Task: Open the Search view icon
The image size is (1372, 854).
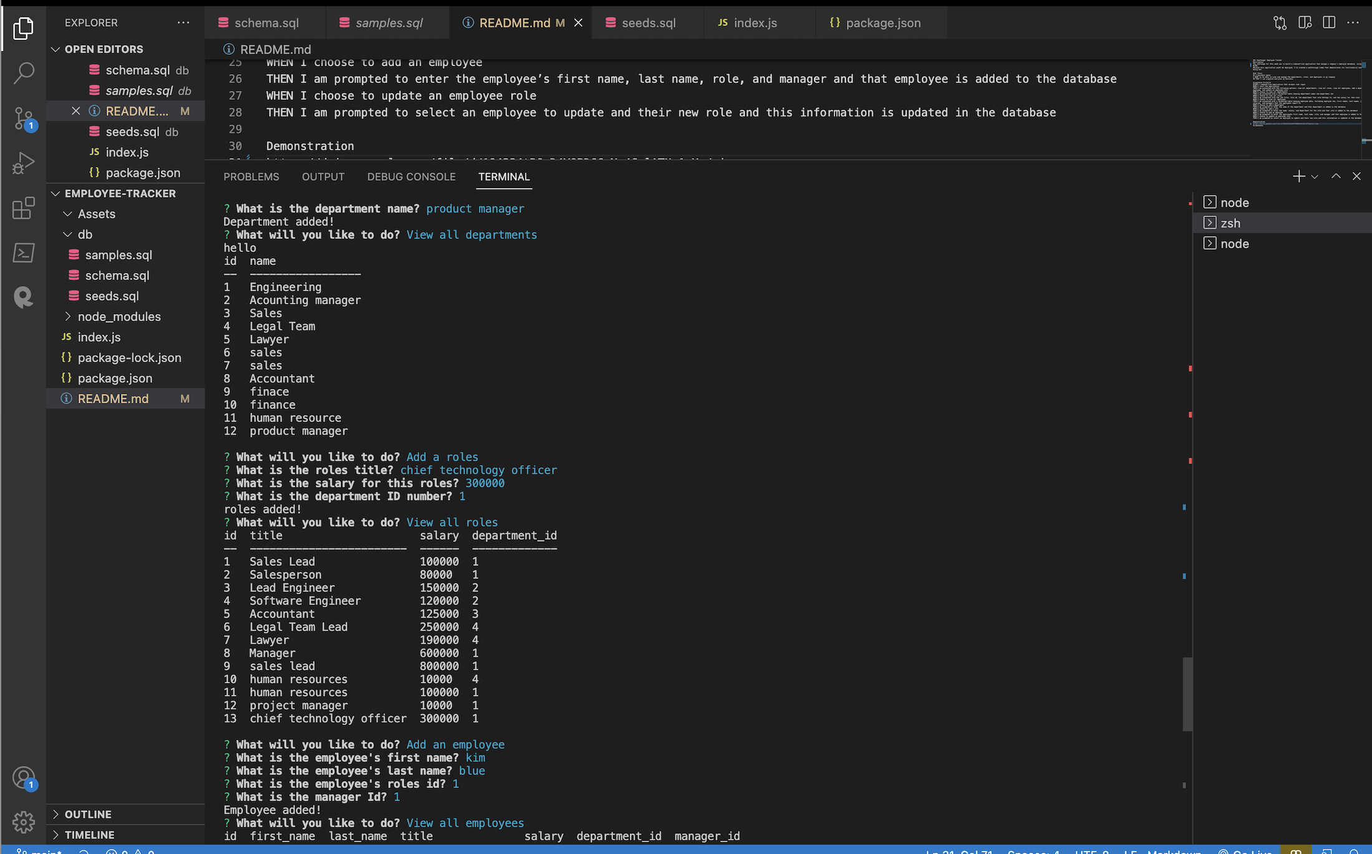Action: point(23,72)
